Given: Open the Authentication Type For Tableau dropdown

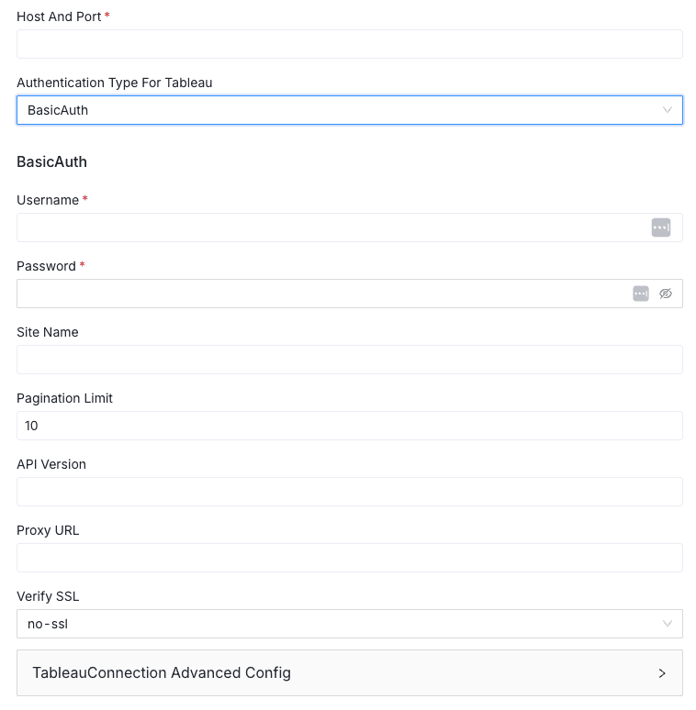Looking at the screenshot, I should 349,110.
